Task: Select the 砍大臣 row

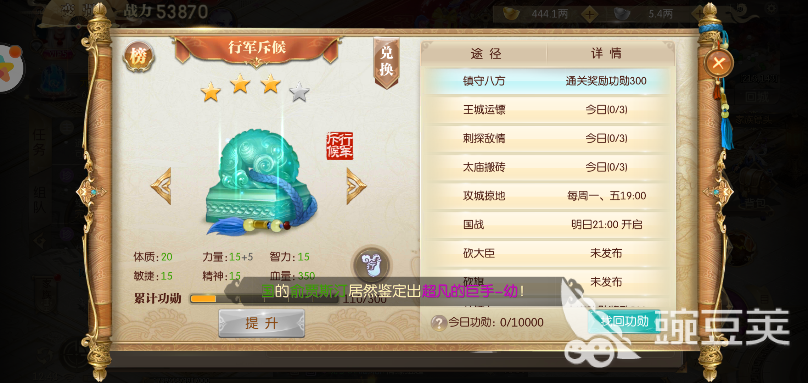Action: coord(547,254)
